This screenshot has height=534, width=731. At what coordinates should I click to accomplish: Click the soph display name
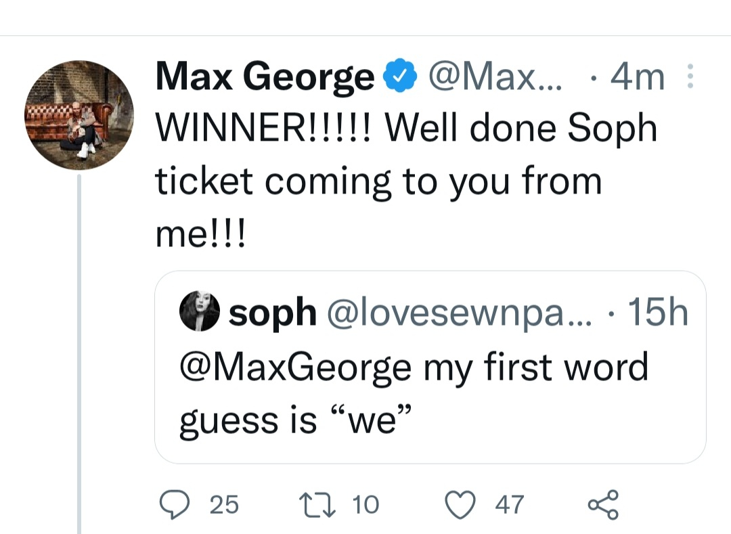pyautogui.click(x=273, y=312)
